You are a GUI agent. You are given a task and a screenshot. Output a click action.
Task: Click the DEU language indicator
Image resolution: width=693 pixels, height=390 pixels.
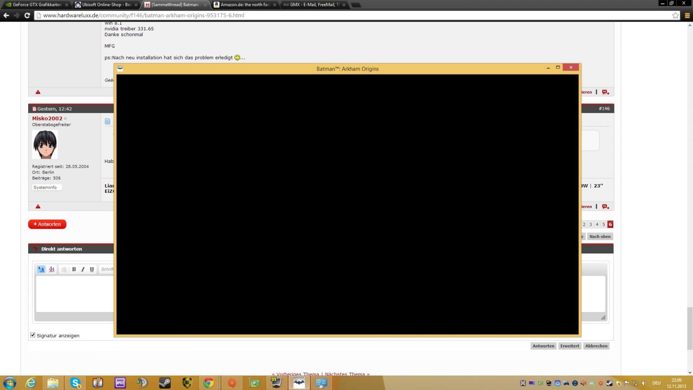point(657,383)
